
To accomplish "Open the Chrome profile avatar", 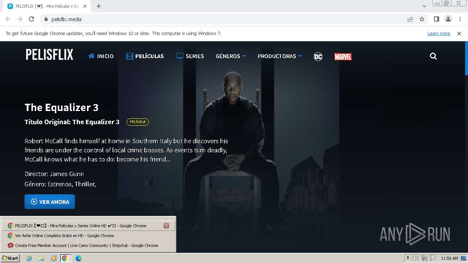I will pyautogui.click(x=448, y=19).
